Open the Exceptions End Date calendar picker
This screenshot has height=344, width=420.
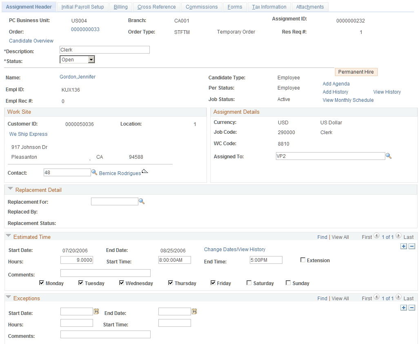click(x=194, y=311)
